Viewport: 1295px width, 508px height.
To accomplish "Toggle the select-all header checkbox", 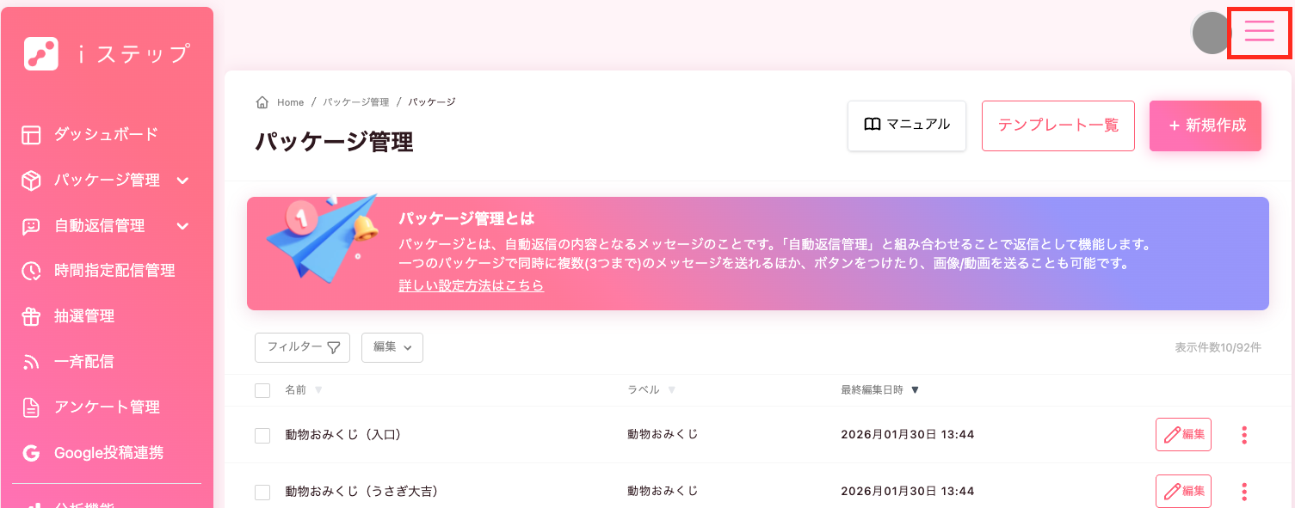I will [262, 391].
